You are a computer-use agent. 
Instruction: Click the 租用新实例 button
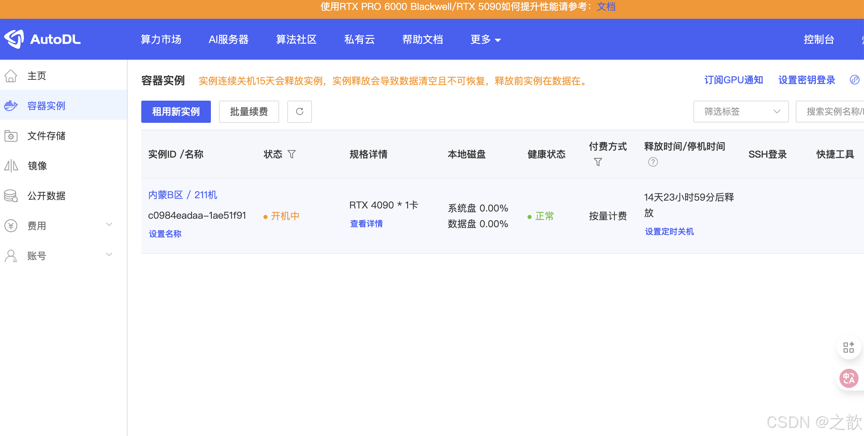pos(176,112)
